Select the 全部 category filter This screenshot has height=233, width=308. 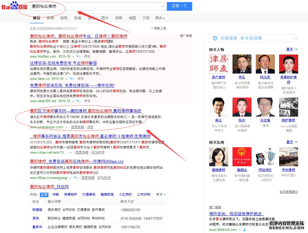pos(44,195)
